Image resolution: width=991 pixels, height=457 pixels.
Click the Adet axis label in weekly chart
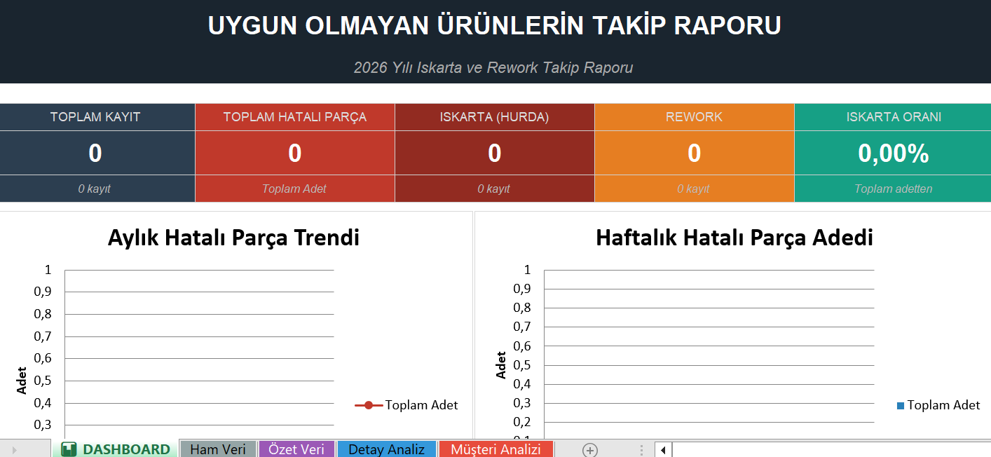(x=501, y=365)
